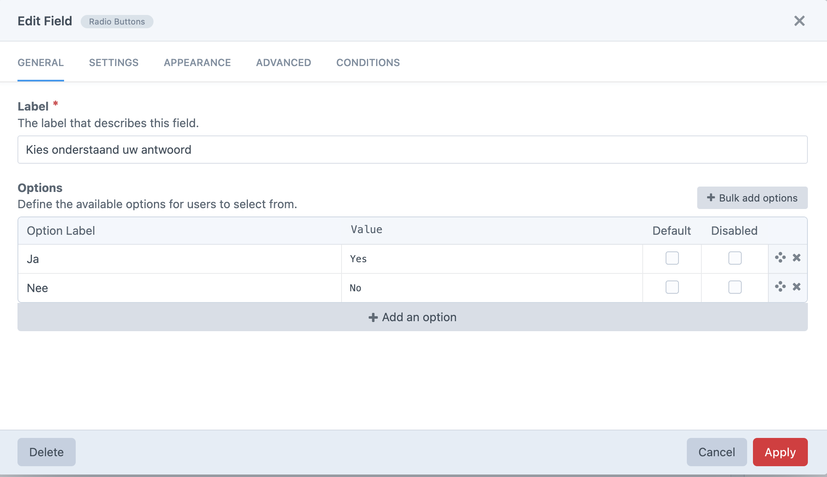The height and width of the screenshot is (477, 827).
Task: Apply the field changes
Action: [780, 452]
